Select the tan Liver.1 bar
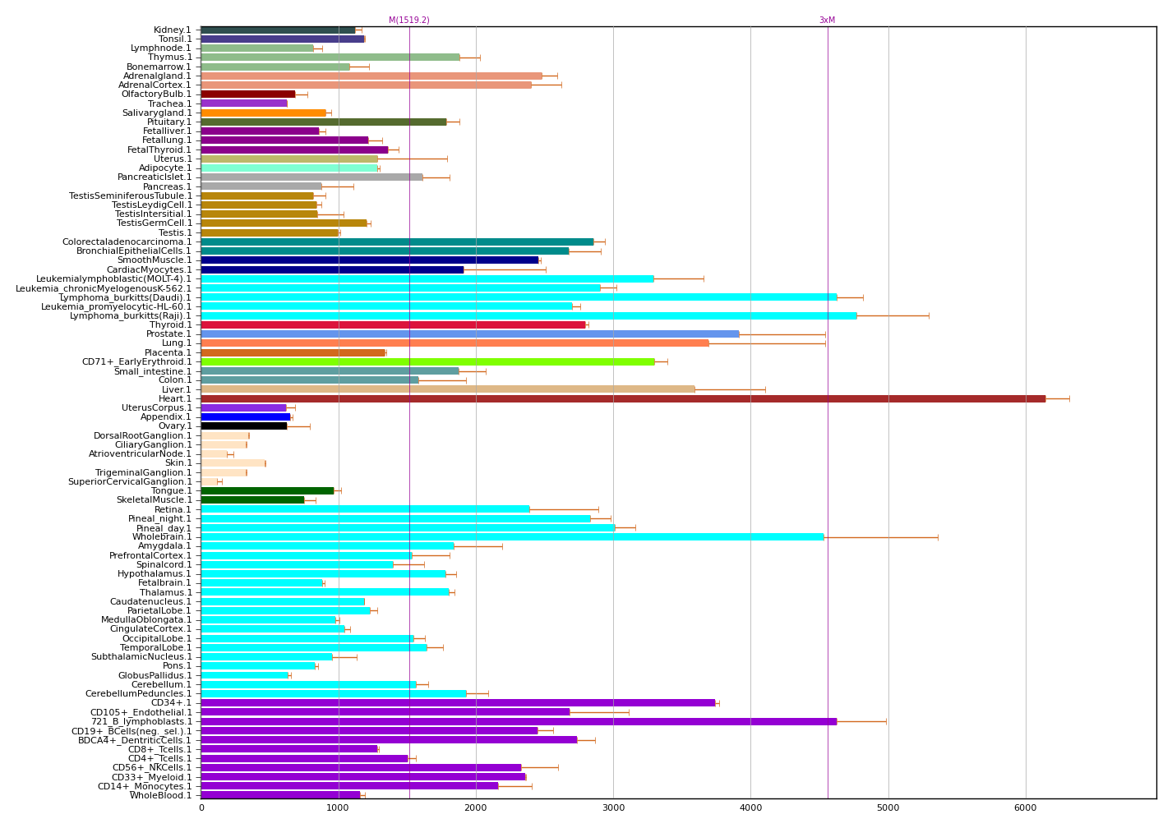 (x=448, y=389)
